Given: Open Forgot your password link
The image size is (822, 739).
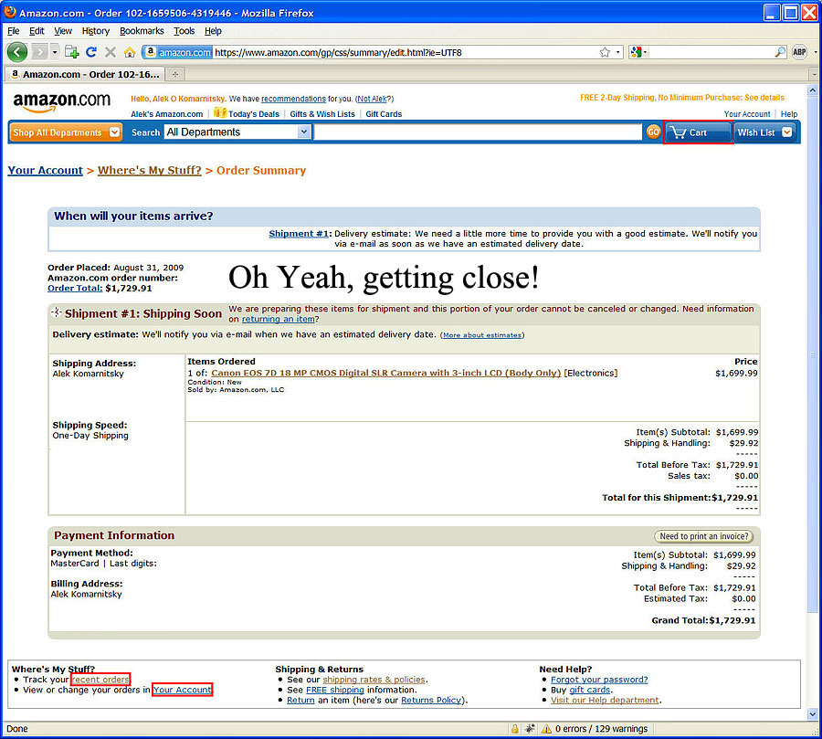Looking at the screenshot, I should [x=599, y=680].
